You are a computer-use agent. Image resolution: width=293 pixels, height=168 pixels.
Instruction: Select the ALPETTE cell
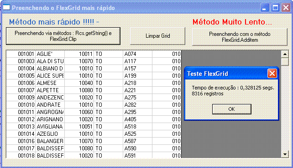click(x=50, y=90)
